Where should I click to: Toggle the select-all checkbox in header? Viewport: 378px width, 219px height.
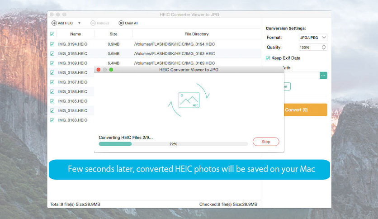[52, 34]
